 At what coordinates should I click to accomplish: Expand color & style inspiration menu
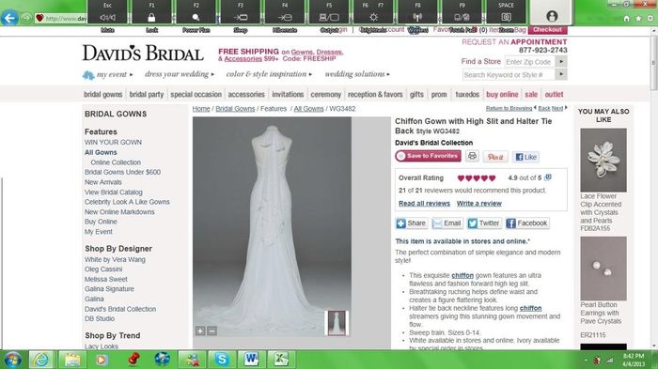[269, 74]
